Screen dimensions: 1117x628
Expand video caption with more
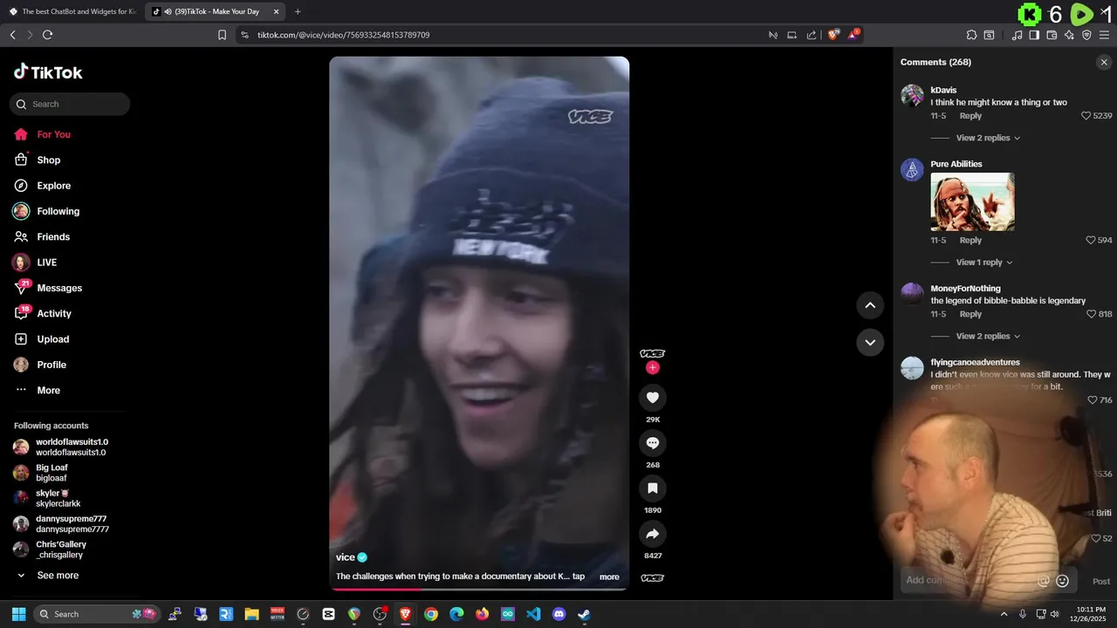(609, 577)
